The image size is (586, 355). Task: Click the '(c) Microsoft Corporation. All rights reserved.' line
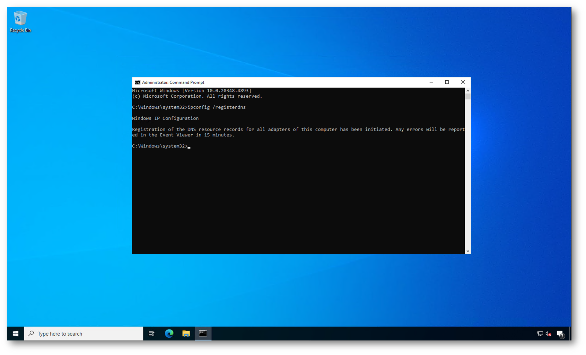tap(197, 96)
